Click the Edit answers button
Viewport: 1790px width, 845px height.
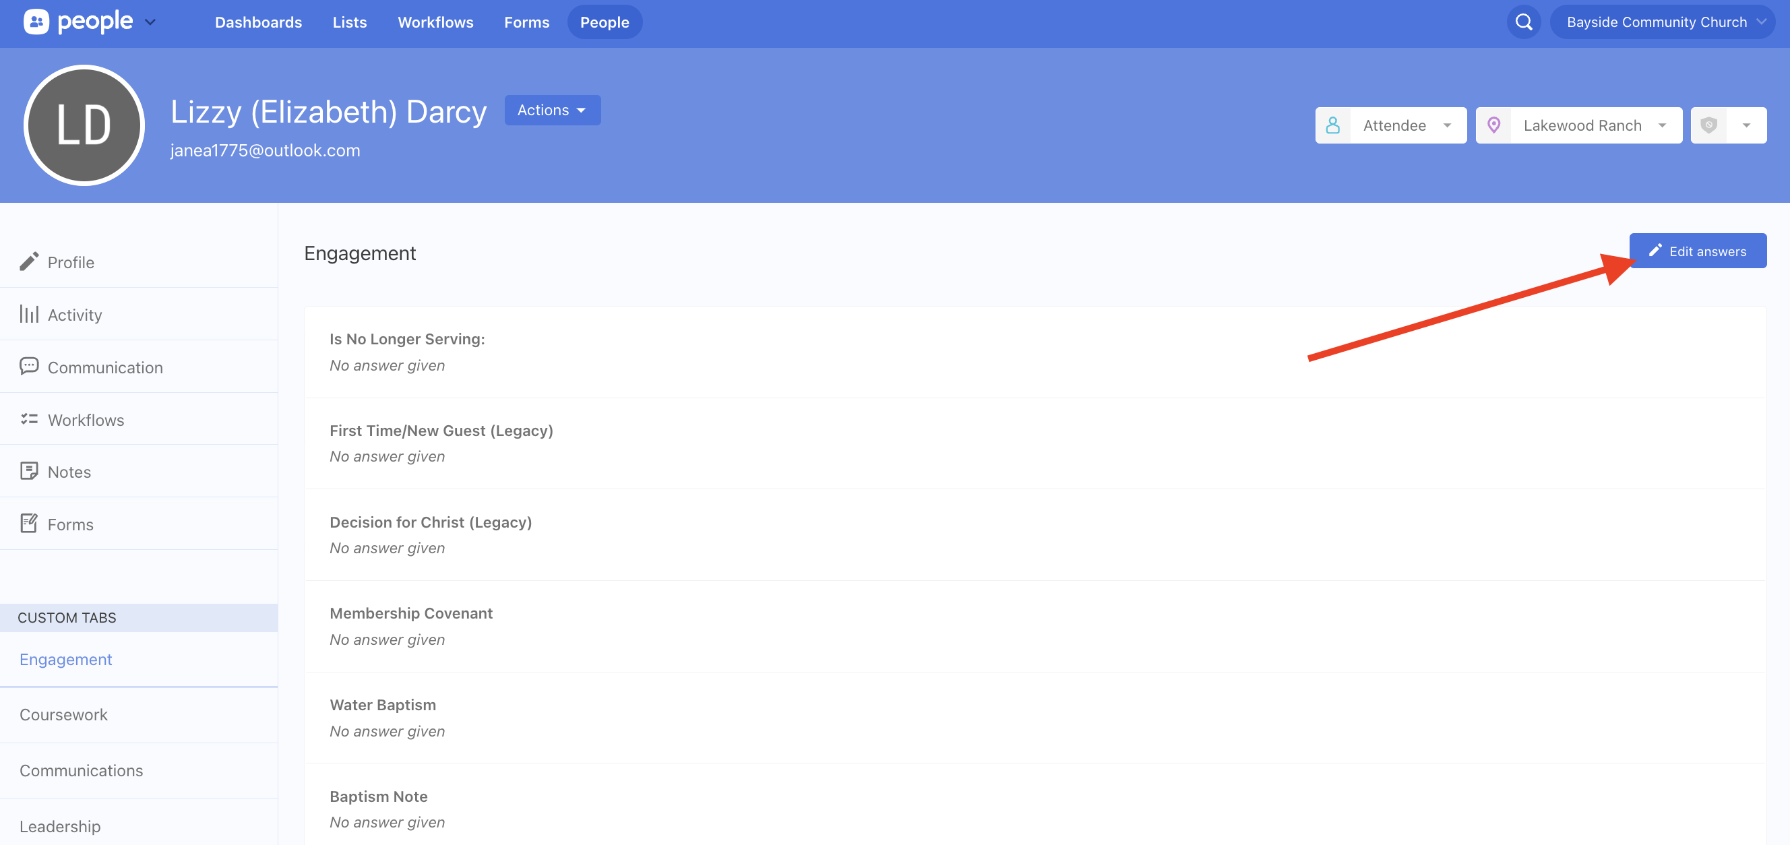tap(1698, 251)
